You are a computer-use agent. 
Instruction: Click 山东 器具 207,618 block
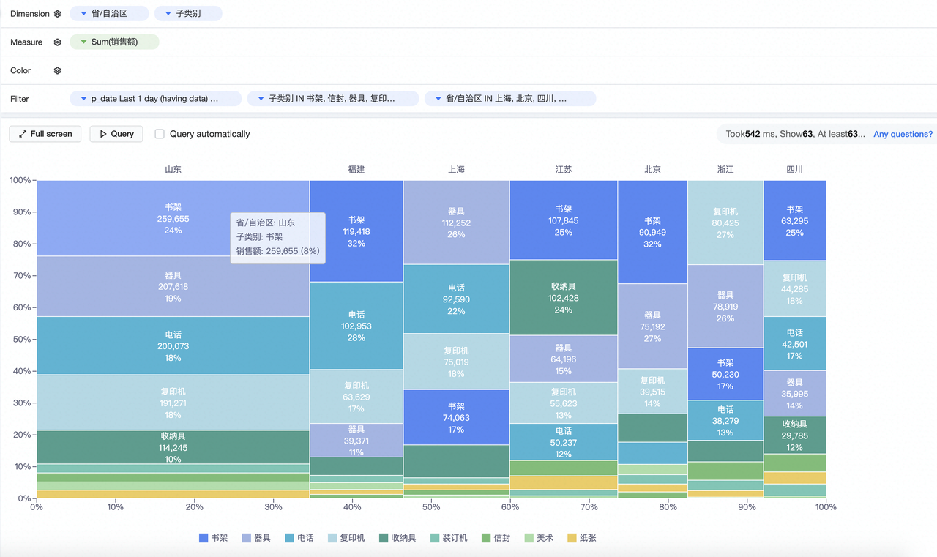(173, 286)
